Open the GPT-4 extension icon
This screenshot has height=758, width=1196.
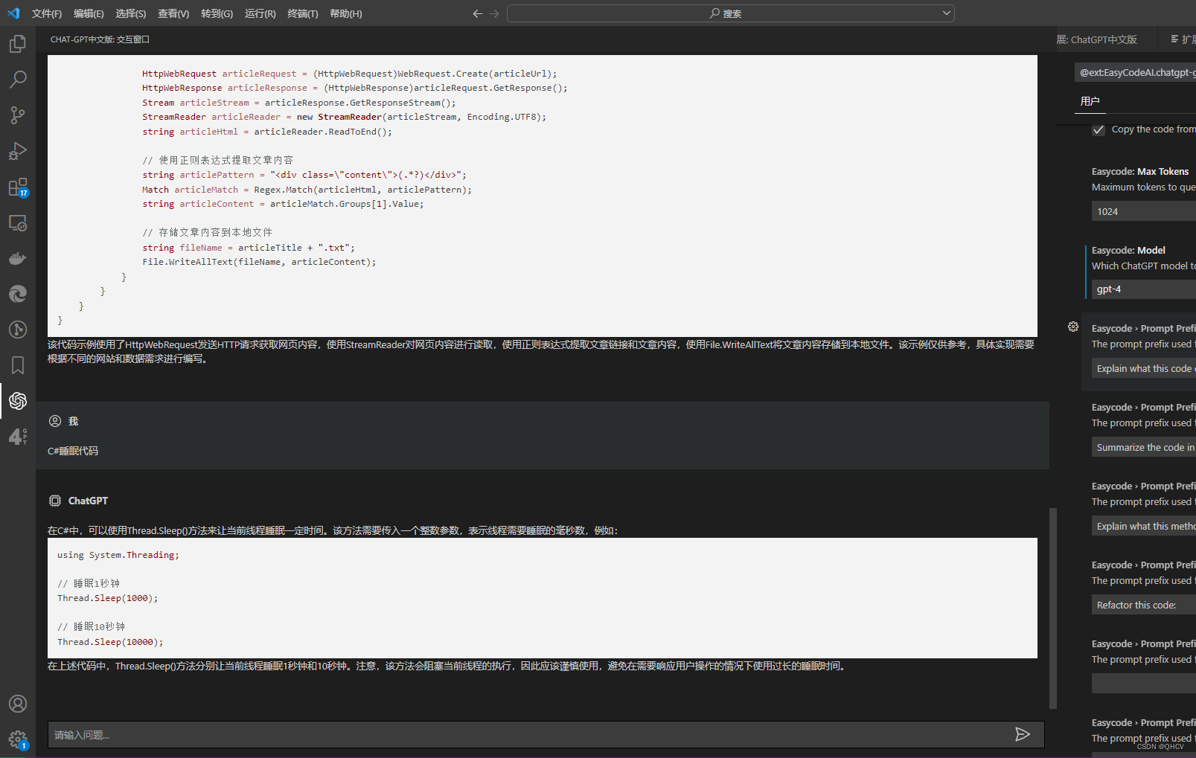[x=18, y=437]
